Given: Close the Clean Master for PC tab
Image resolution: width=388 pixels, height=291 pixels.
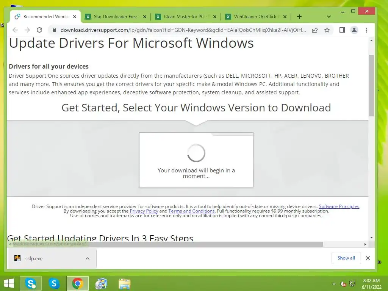Looking at the screenshot, I should pyautogui.click(x=215, y=17).
